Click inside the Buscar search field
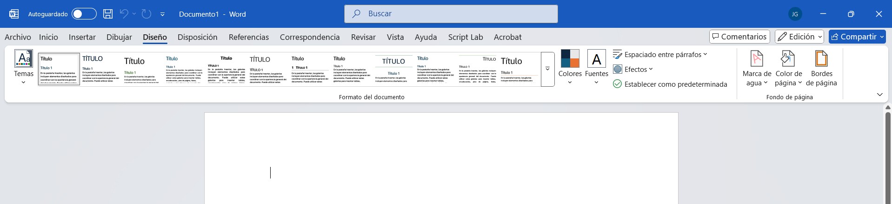The height and width of the screenshot is (204, 892). [451, 14]
